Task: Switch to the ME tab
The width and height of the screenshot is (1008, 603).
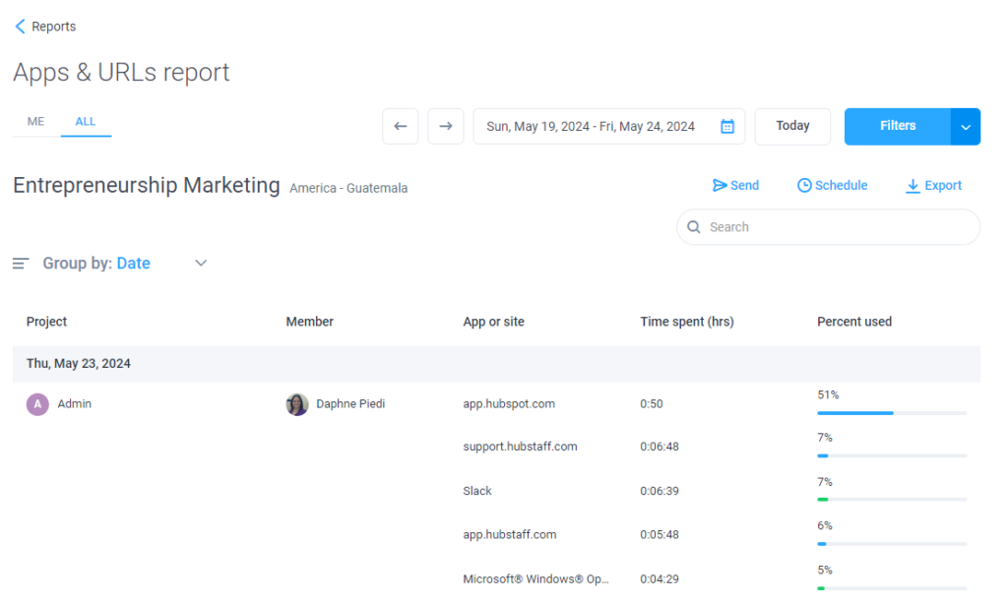Action: (35, 121)
